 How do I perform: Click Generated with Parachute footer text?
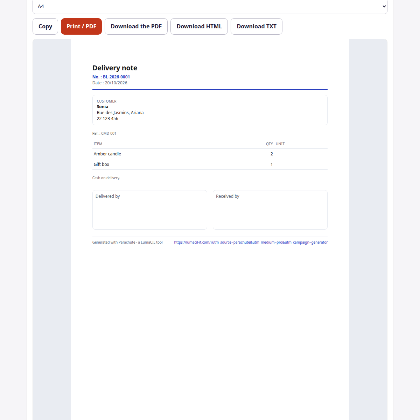click(x=127, y=242)
